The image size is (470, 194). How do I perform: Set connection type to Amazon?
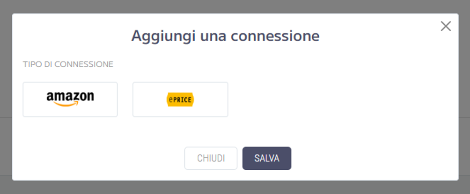pyautogui.click(x=70, y=99)
